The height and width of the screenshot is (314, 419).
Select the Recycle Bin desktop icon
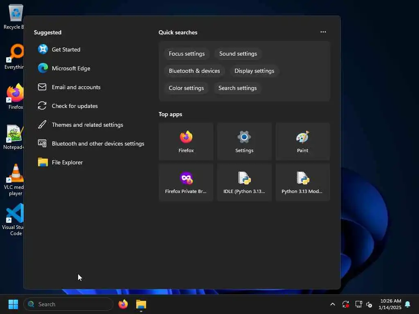[x=14, y=17]
